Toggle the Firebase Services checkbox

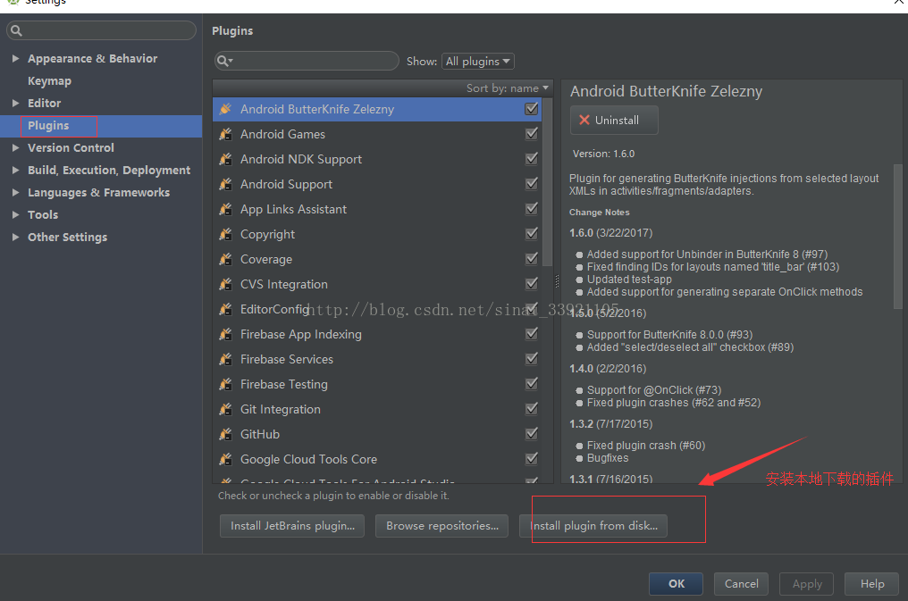tap(531, 359)
